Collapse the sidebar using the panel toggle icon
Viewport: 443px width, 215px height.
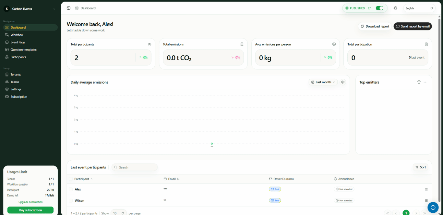pyautogui.click(x=68, y=8)
